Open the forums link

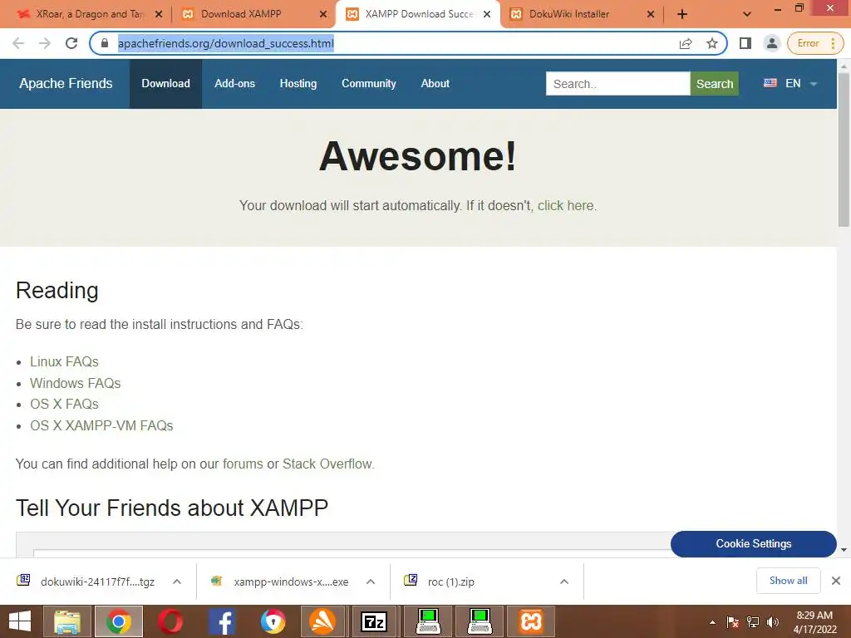tap(243, 464)
